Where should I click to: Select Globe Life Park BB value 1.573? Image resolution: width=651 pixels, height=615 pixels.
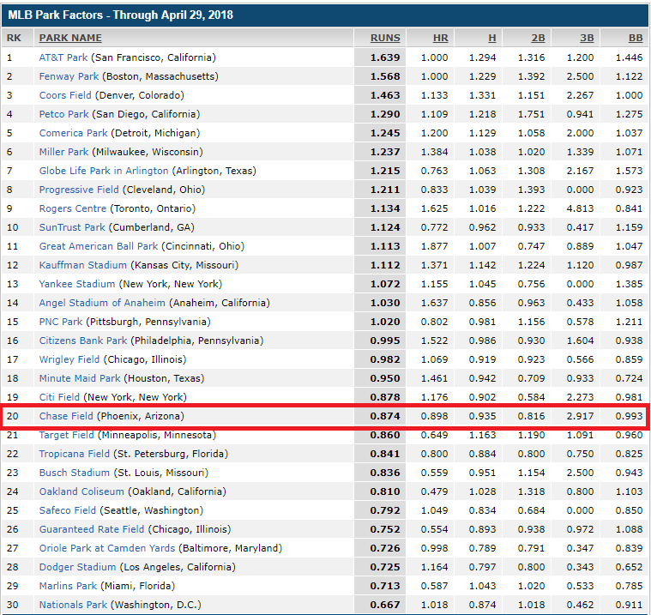(x=629, y=171)
